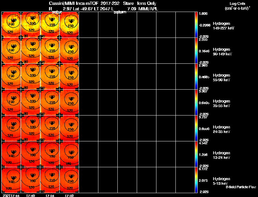
Task: Click the color bar for Hydrogen 149-227 keV
Action: (x=196, y=25)
